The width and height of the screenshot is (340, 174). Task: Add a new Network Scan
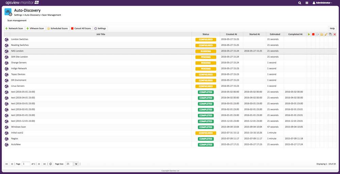tap(14, 28)
